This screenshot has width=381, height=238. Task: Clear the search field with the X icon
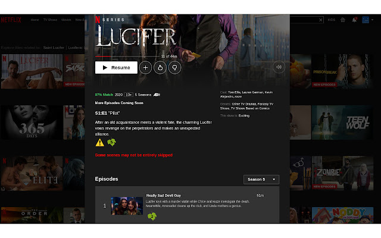(320, 20)
